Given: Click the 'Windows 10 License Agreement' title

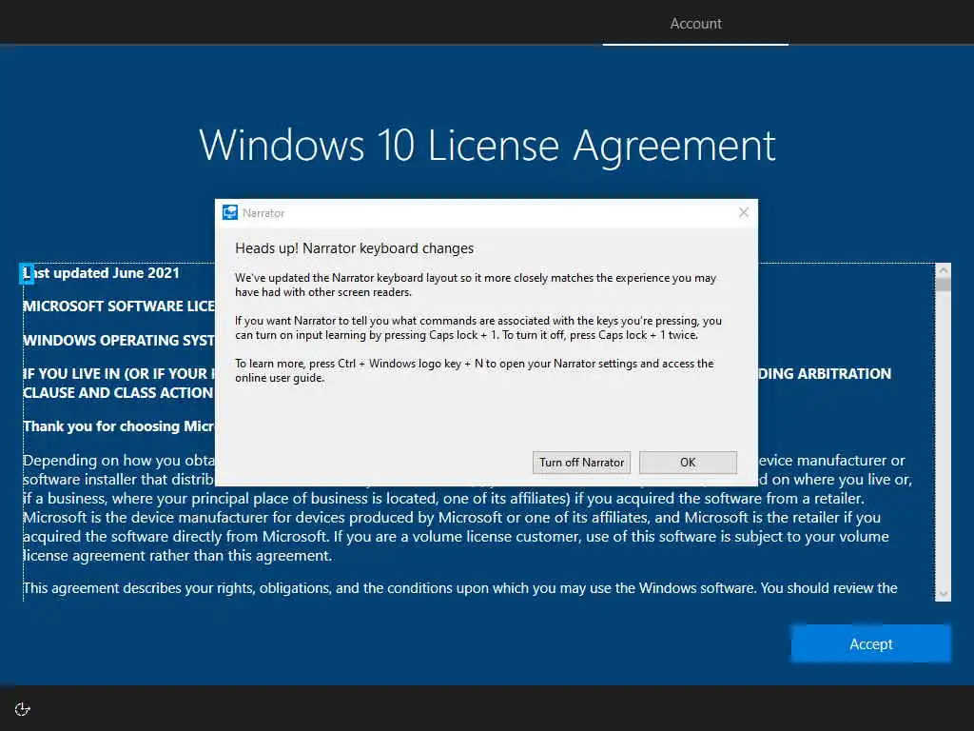Looking at the screenshot, I should 487,146.
